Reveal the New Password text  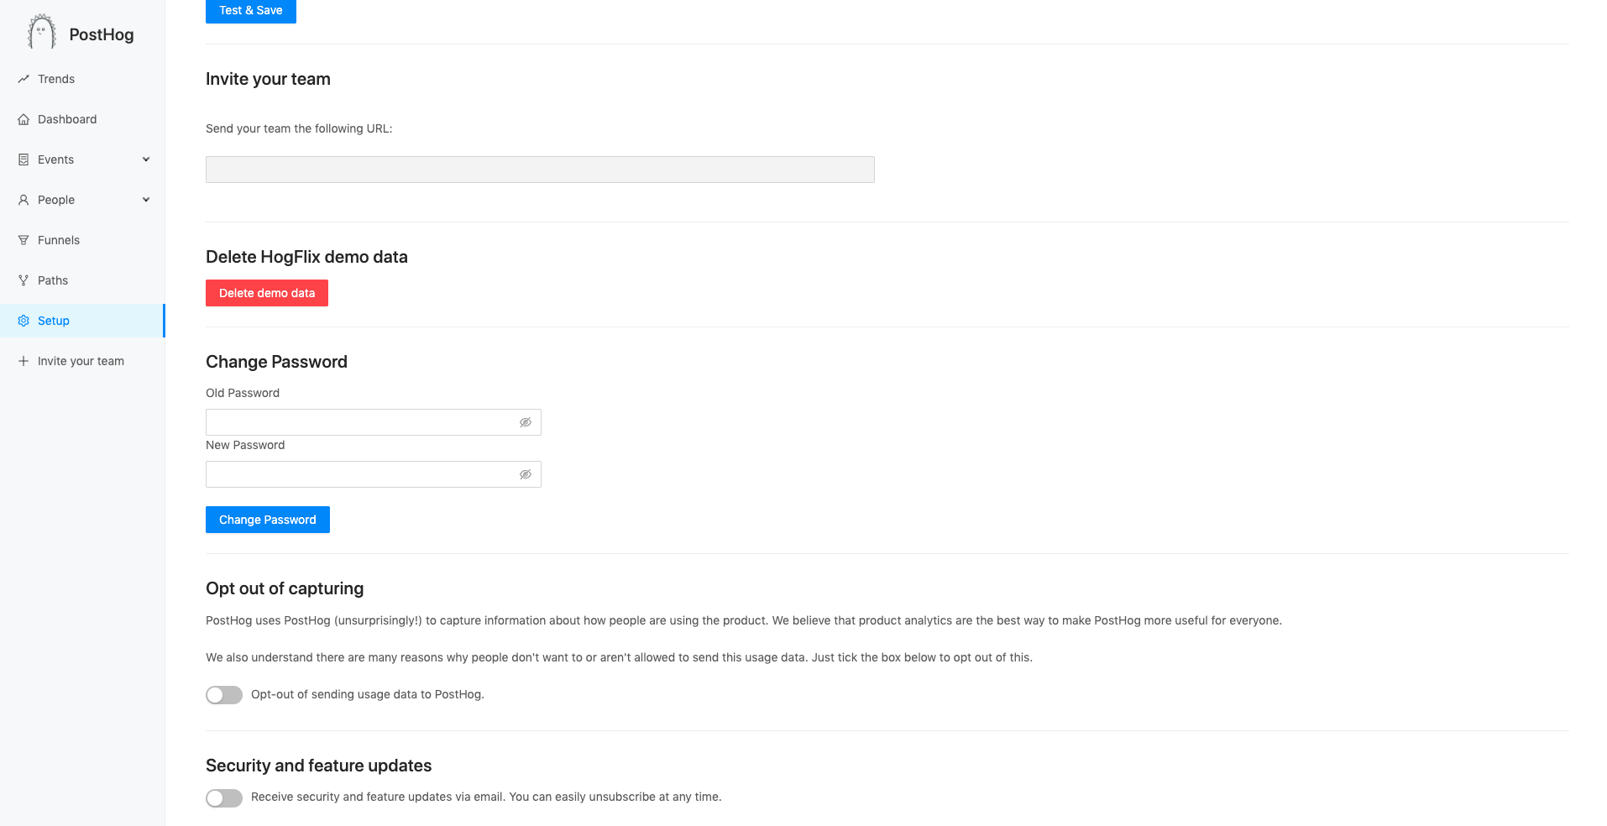point(526,474)
